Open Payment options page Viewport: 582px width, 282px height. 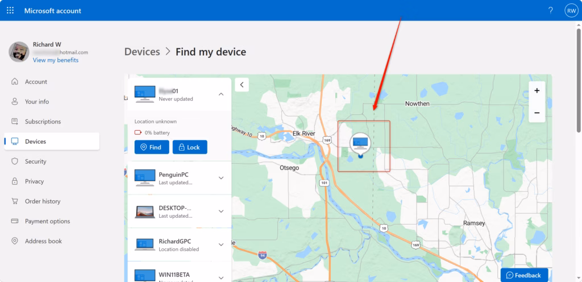52,221
